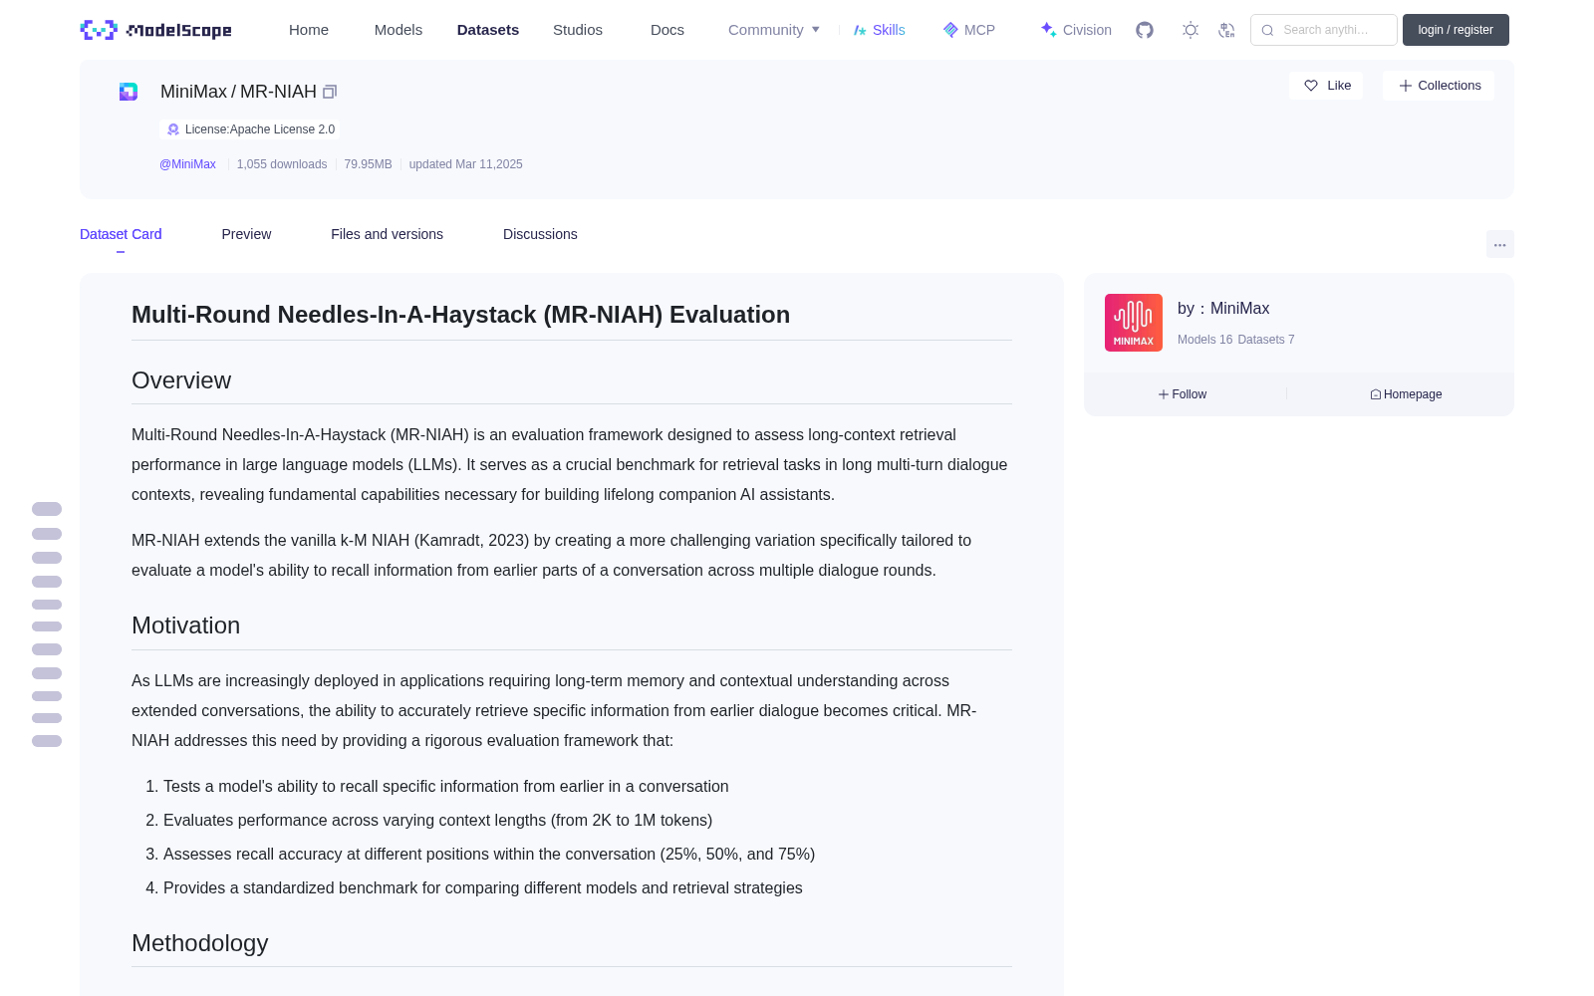Copy dataset name MR-NIAH icon

(x=330, y=92)
